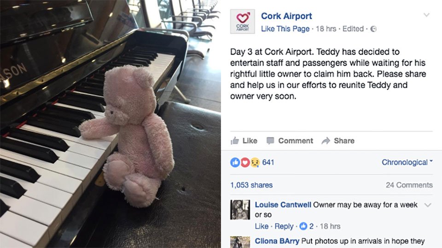Click the red heart love reaction icon
This screenshot has width=442, height=248.
(x=244, y=162)
